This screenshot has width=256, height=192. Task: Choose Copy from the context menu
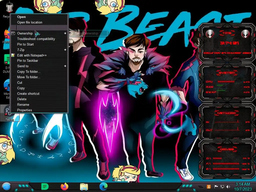39,88
